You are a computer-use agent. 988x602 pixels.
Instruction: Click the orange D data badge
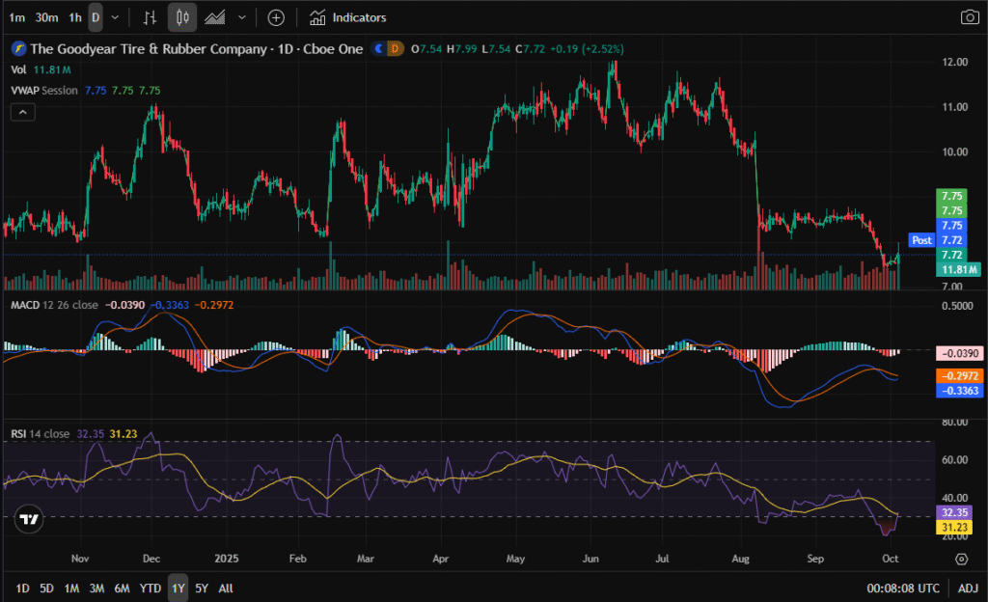(394, 48)
